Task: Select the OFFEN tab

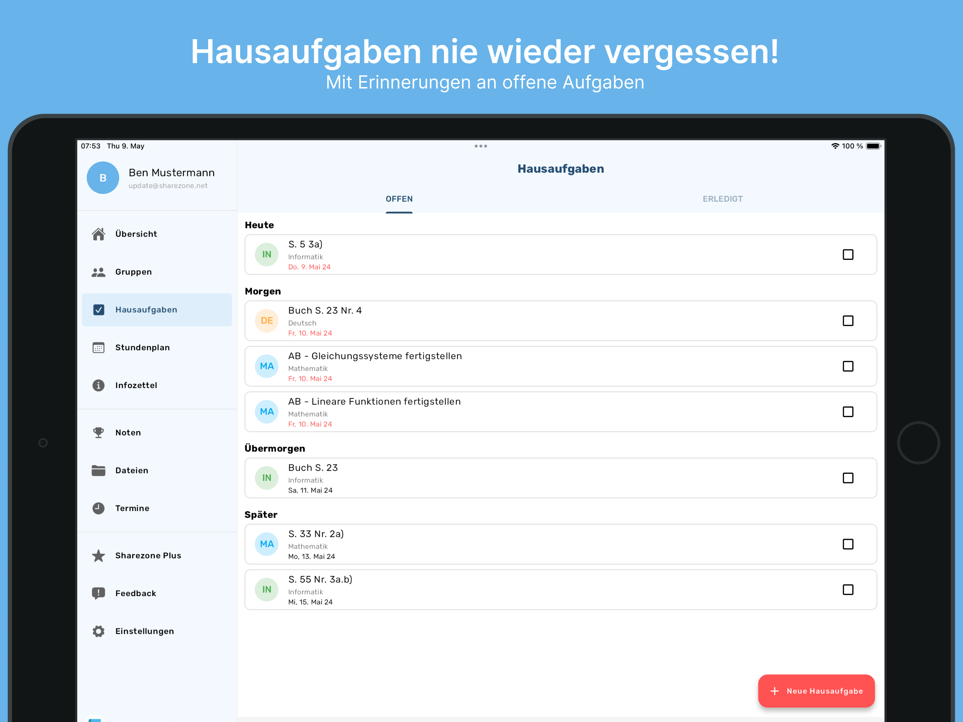Action: tap(399, 199)
